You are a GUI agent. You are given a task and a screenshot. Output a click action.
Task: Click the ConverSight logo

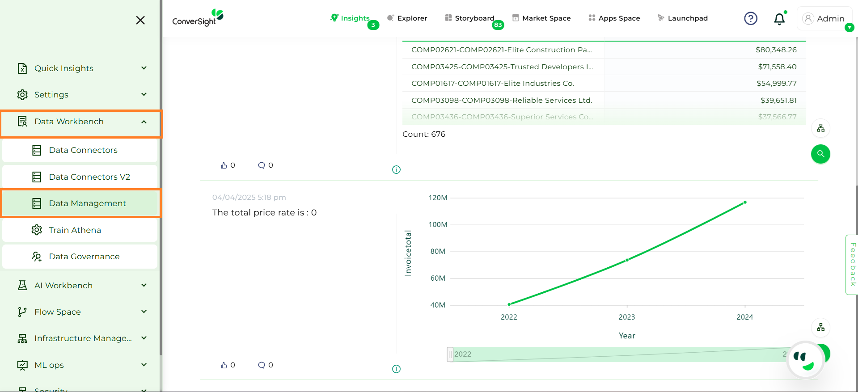tap(198, 18)
